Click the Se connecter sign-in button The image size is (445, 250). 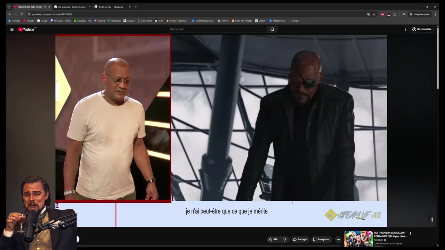422,30
